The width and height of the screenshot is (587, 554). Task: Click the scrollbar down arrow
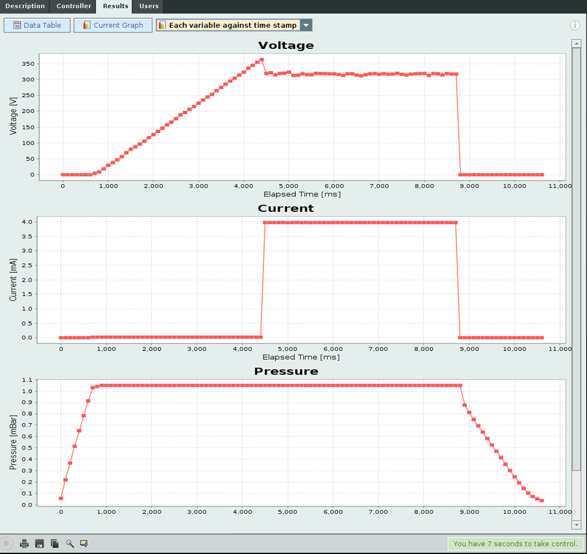tap(576, 525)
